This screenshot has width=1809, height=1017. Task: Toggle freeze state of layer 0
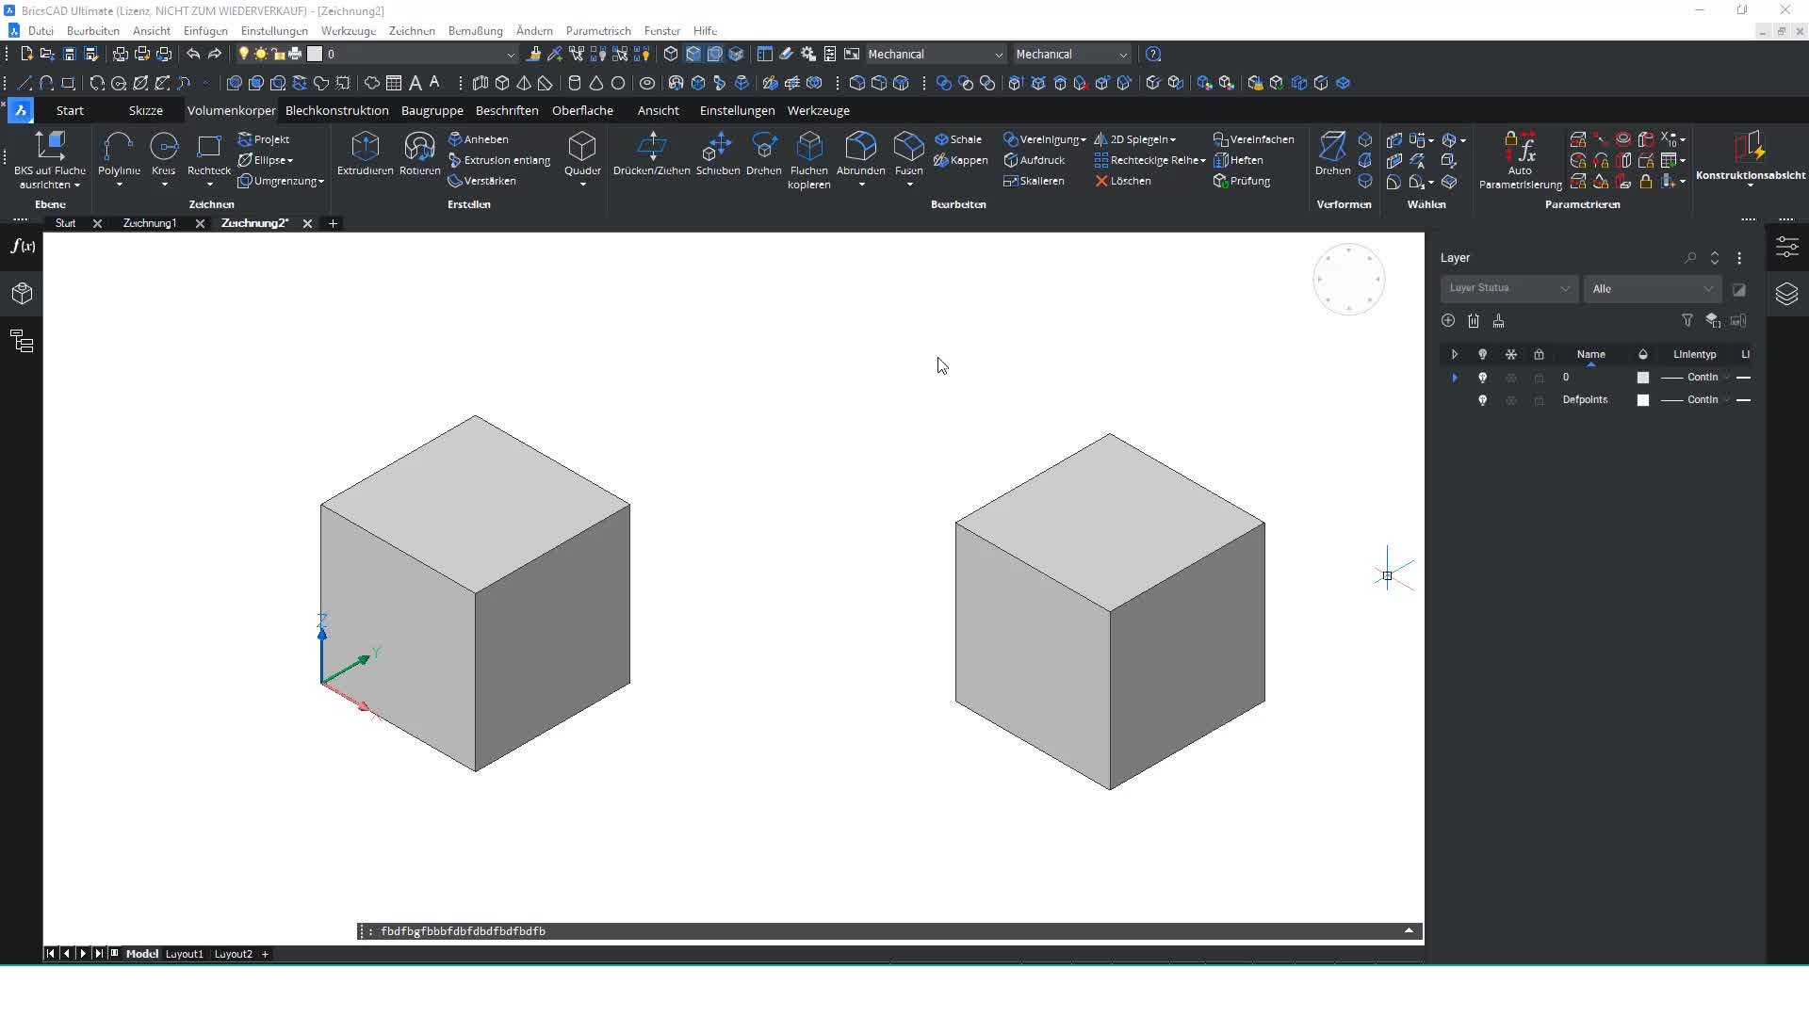1511,378
